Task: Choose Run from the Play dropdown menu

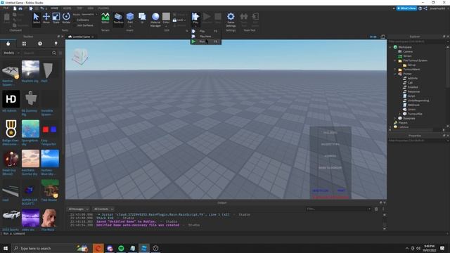Action: point(206,41)
